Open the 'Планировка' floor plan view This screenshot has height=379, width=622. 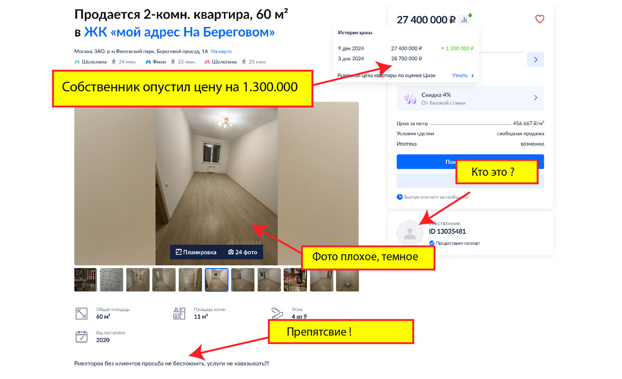[x=196, y=252]
